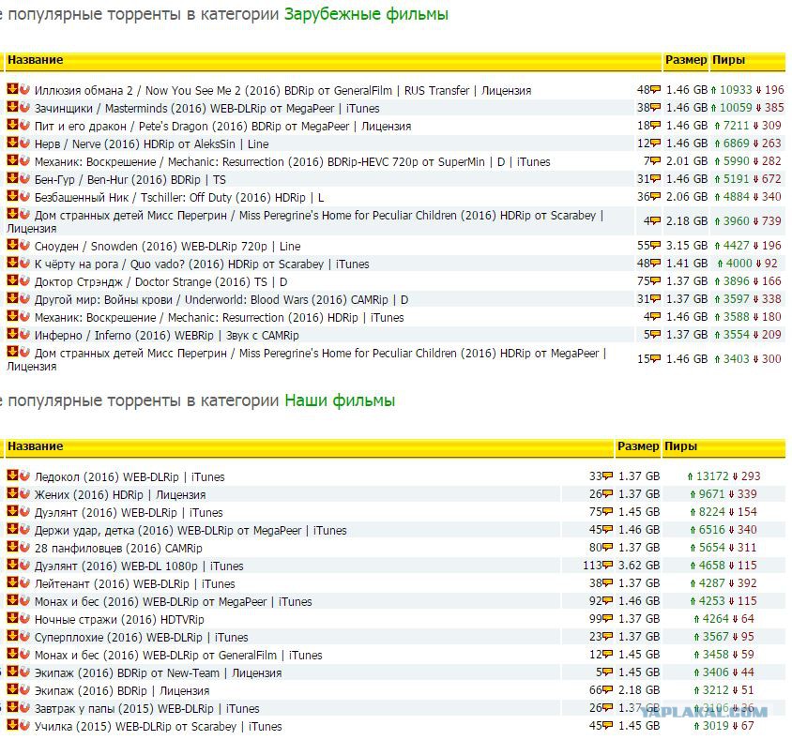Open the Жених (2016) HDRip torrent page
This screenshot has height=740, width=792.
click(x=120, y=494)
